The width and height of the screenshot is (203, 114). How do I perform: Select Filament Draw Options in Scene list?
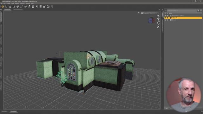point(178,16)
